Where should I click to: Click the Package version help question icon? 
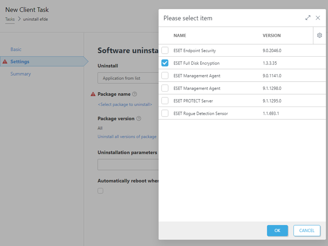[139, 119]
